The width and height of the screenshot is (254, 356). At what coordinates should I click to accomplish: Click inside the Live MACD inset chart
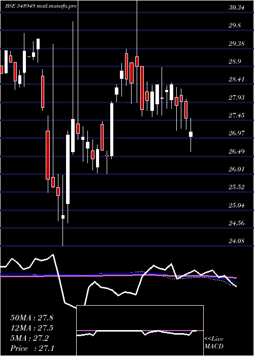click(140, 331)
